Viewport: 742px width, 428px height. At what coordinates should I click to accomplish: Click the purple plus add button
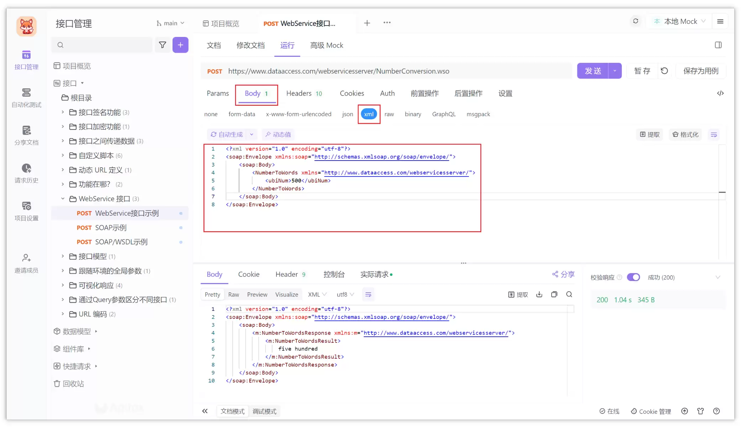tap(180, 45)
